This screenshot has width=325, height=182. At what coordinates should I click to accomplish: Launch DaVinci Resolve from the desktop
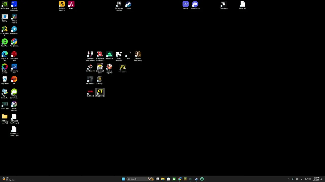point(14,19)
